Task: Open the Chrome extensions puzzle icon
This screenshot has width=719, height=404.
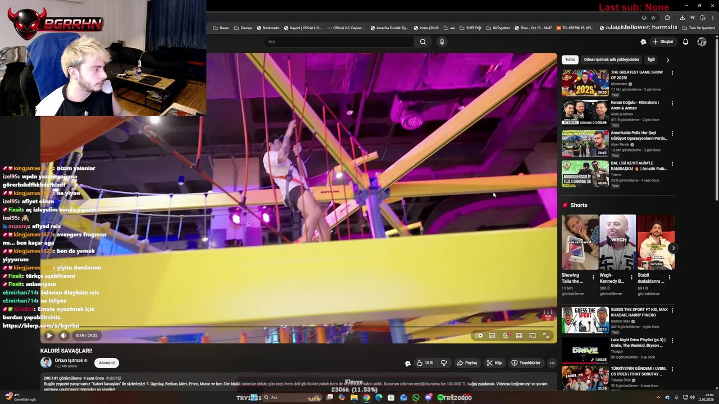Action: [x=667, y=17]
